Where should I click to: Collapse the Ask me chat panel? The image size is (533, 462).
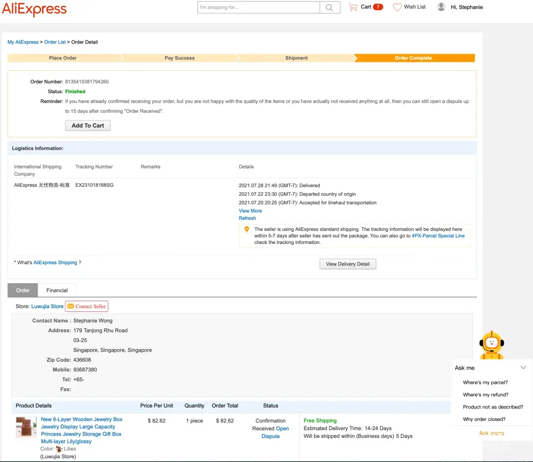click(523, 368)
